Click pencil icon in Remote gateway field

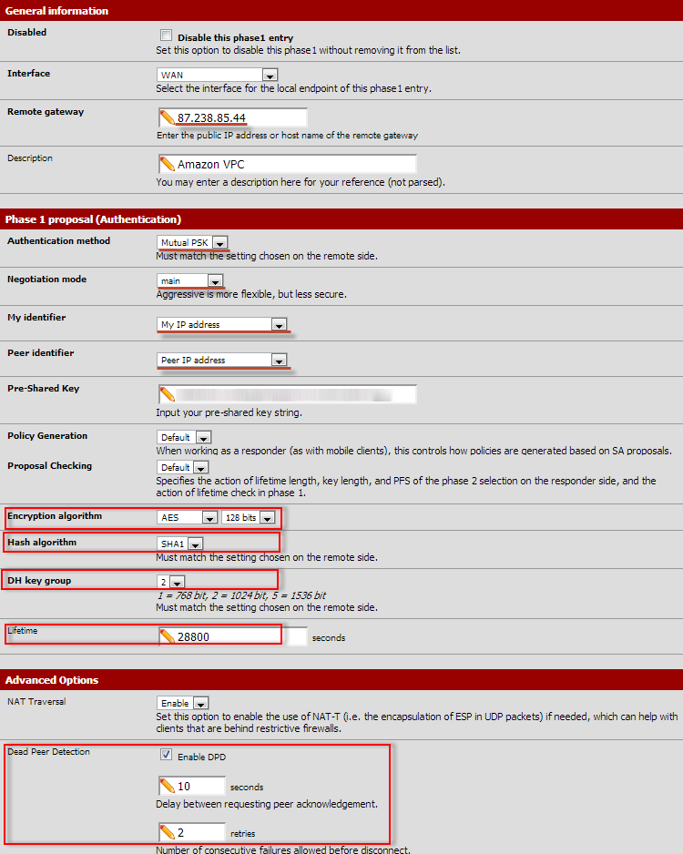[168, 117]
